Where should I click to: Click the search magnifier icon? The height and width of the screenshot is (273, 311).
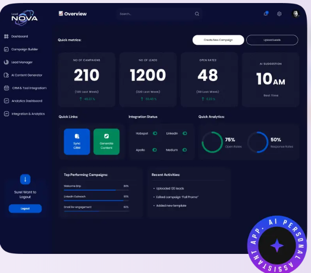(197, 14)
